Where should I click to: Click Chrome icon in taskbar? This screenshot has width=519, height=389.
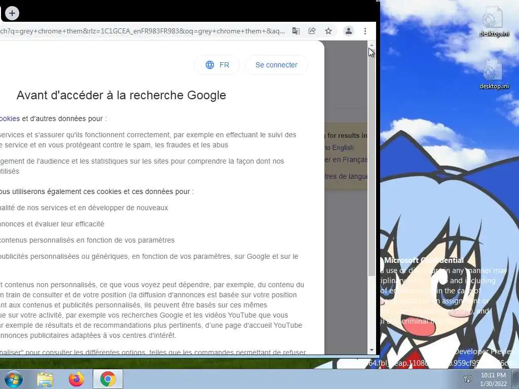click(x=108, y=379)
